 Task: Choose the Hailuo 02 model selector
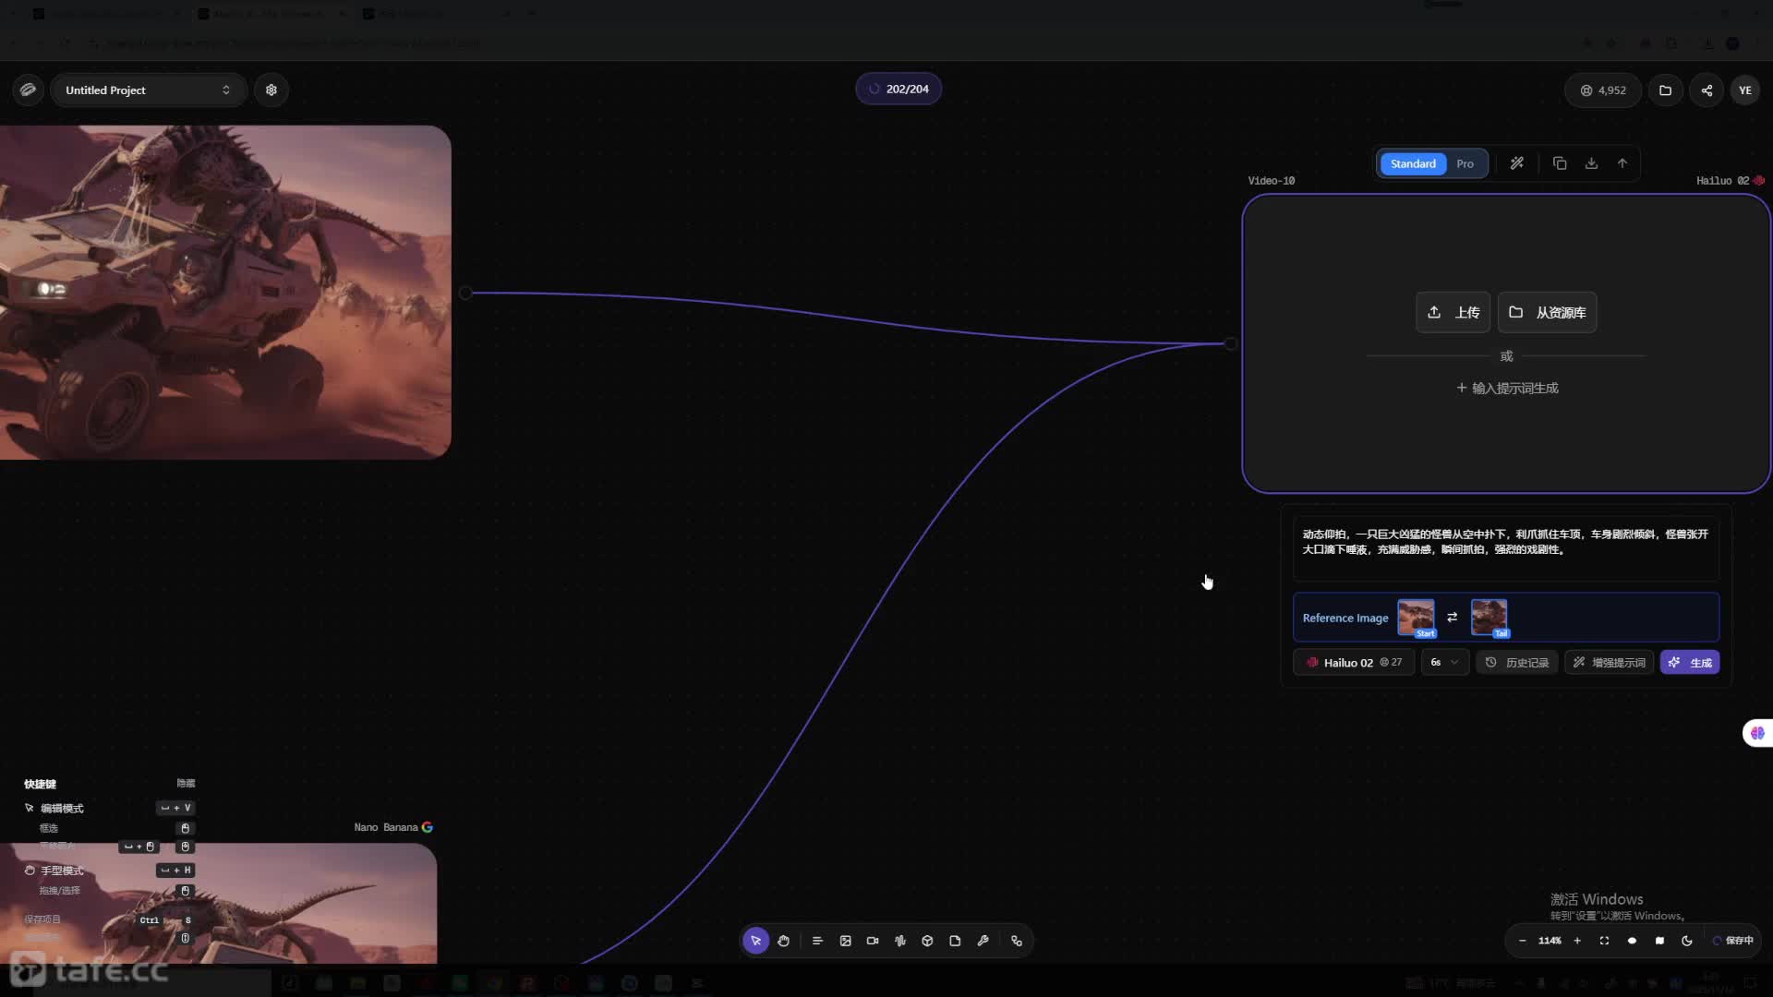1353,663
